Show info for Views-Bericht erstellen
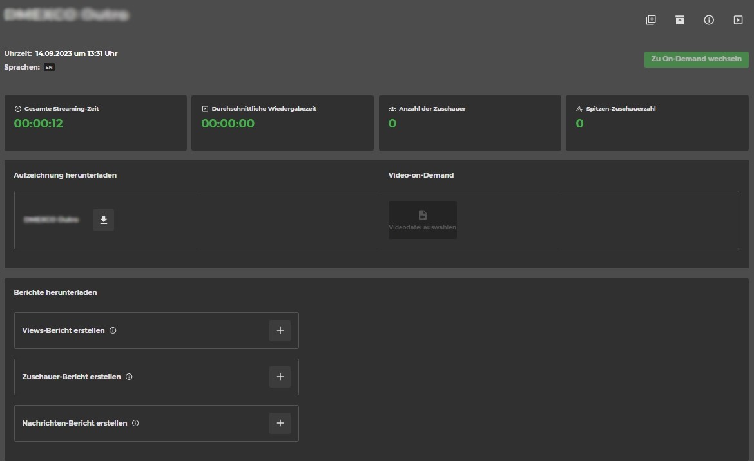Screen dimensions: 754x461 (x=113, y=330)
